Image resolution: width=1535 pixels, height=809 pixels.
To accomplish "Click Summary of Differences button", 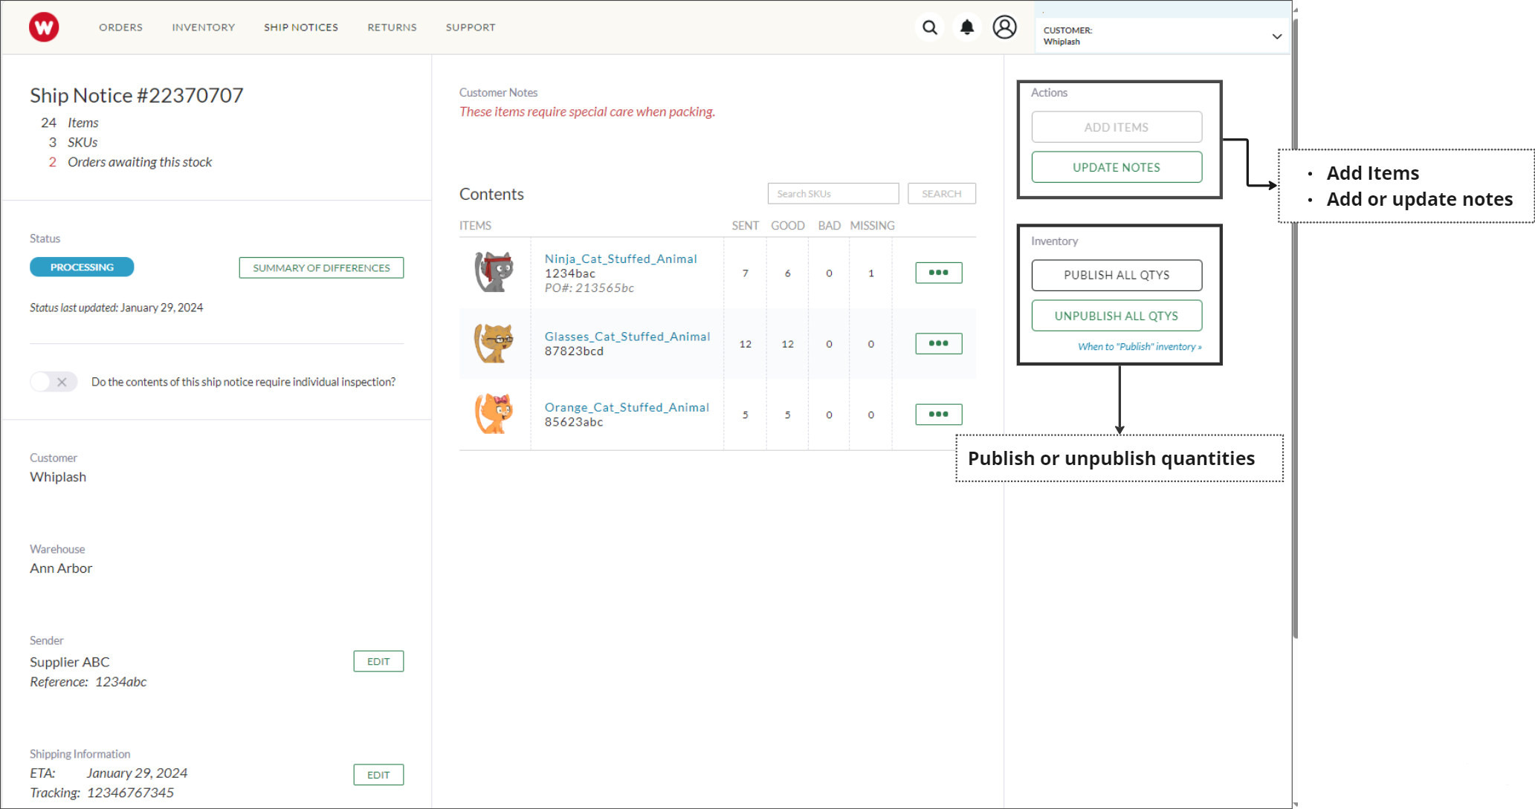I will 321,268.
